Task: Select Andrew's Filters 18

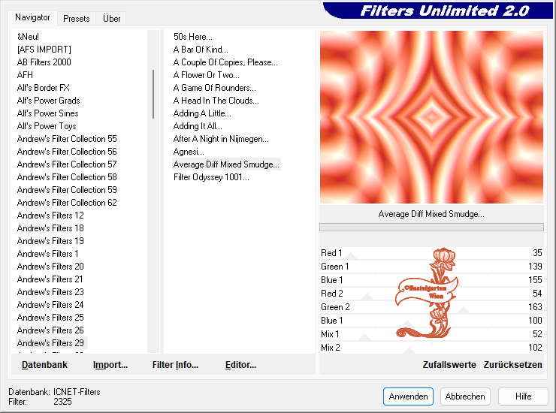Action: tap(50, 228)
